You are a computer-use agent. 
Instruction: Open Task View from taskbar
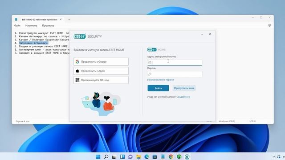click(x=114, y=157)
